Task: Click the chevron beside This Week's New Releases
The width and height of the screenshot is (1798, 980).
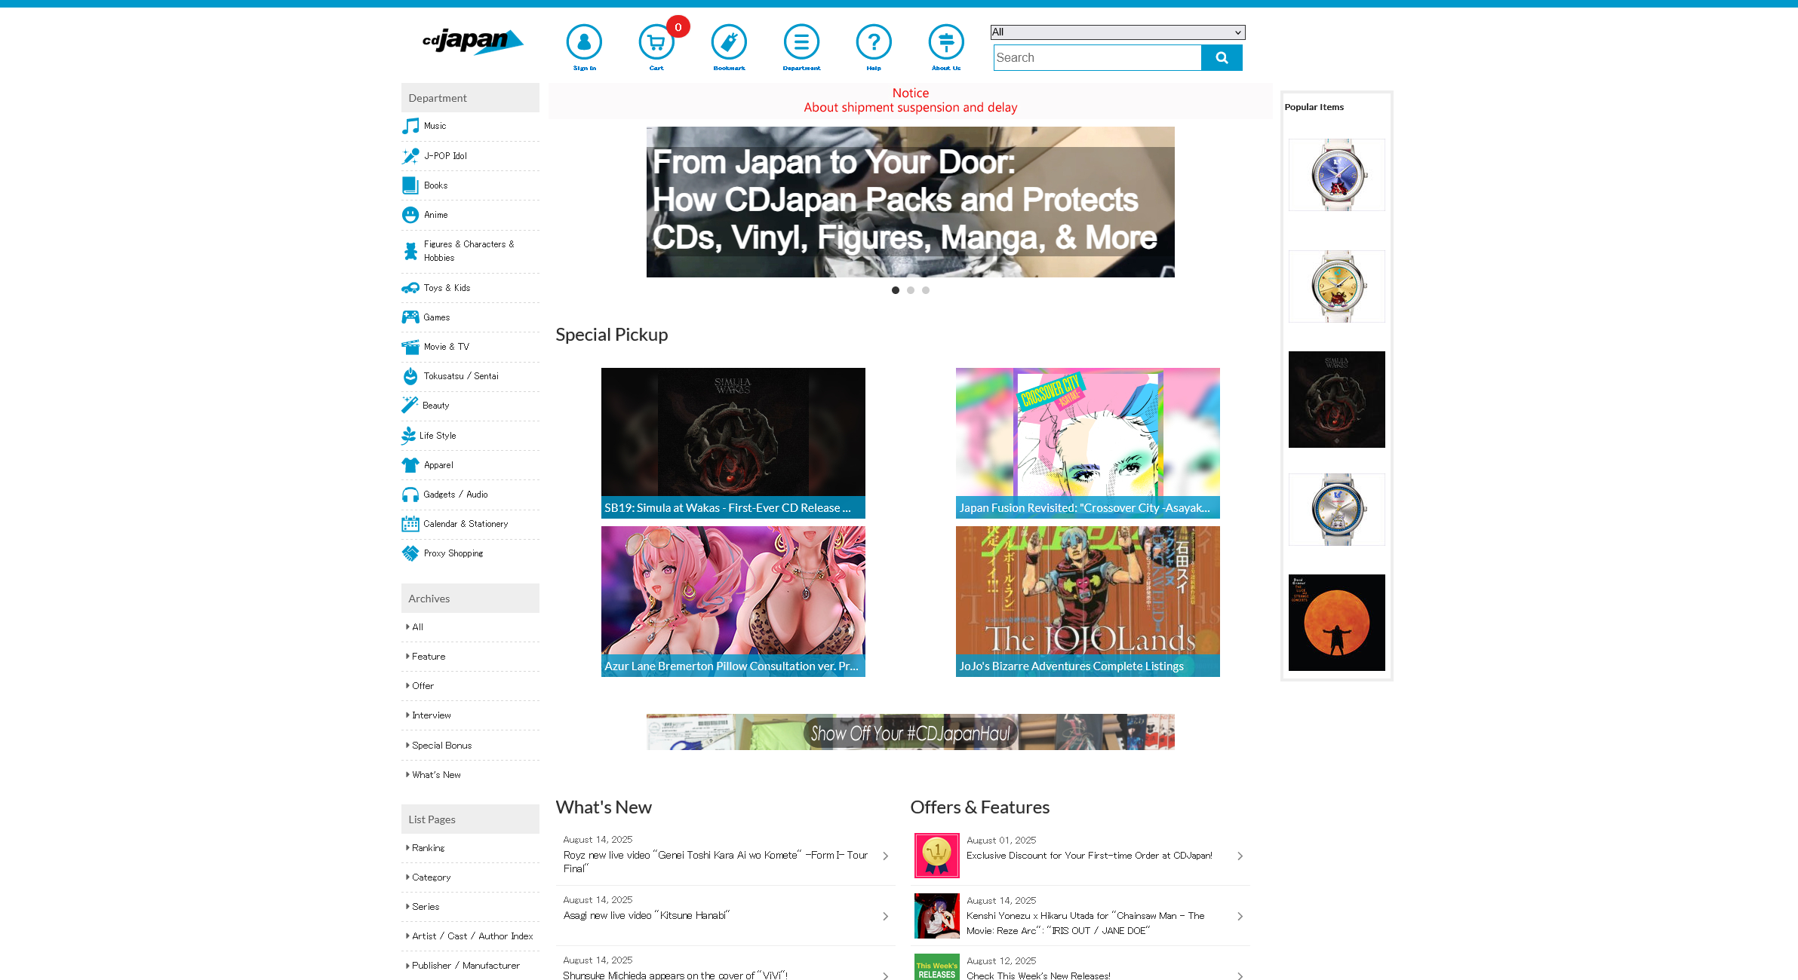Action: tap(1240, 975)
